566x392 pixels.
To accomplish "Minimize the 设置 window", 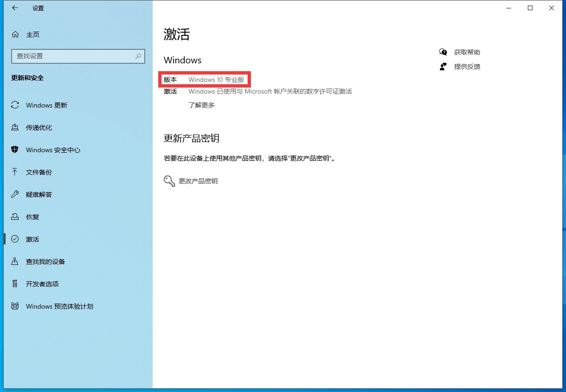I will [x=509, y=8].
